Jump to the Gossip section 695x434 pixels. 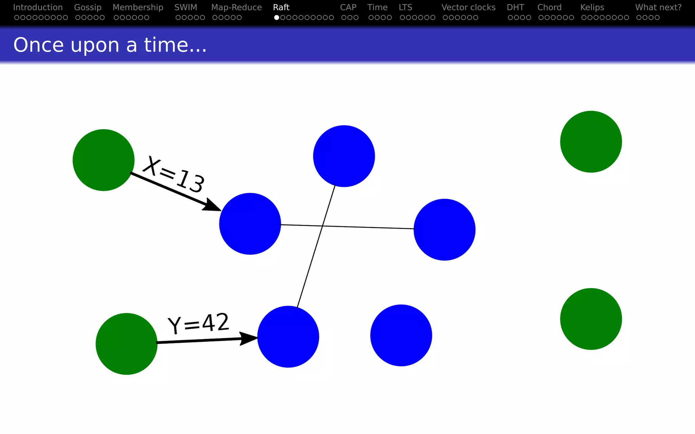(x=88, y=7)
